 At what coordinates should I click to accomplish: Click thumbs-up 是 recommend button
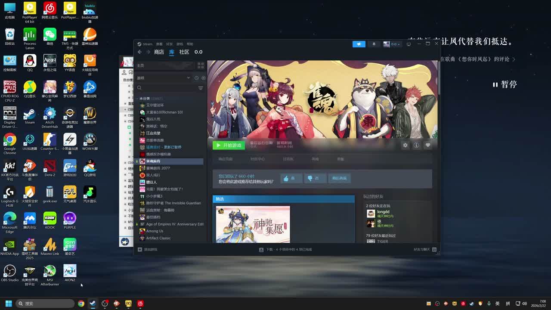click(x=291, y=178)
